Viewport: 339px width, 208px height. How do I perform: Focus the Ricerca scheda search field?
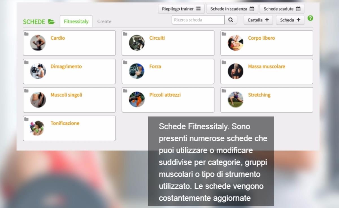198,20
